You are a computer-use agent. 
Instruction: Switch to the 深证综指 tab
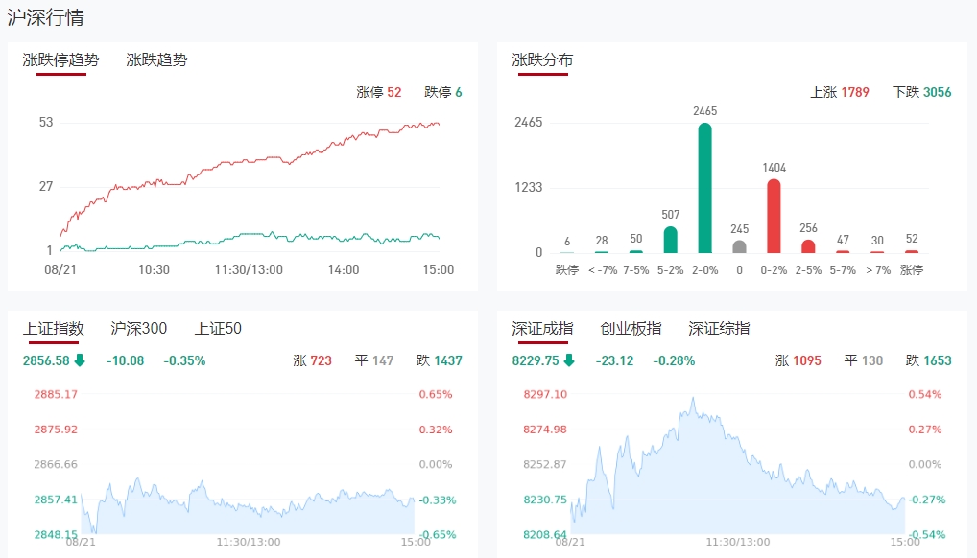(x=719, y=329)
